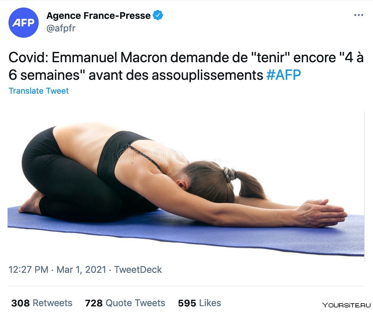Screen dimensions: 373x314
Task: Click the Mar 1, 2021 date
Action: point(81,270)
